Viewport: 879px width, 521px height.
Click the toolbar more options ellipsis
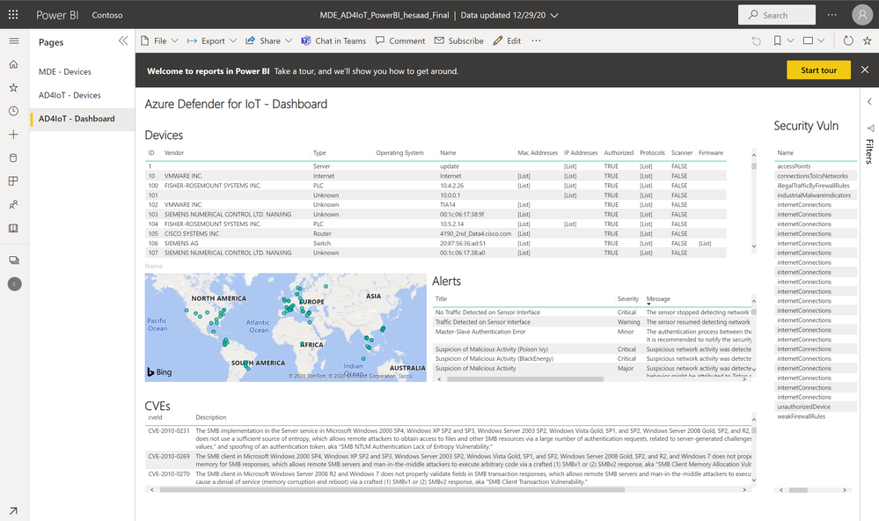(x=537, y=40)
